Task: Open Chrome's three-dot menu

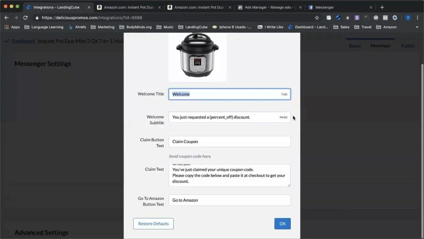Action: [417, 18]
